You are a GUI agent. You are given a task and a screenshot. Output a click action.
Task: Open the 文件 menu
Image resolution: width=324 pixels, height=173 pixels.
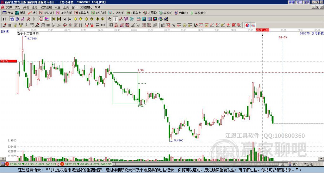pyautogui.click(x=9, y=7)
